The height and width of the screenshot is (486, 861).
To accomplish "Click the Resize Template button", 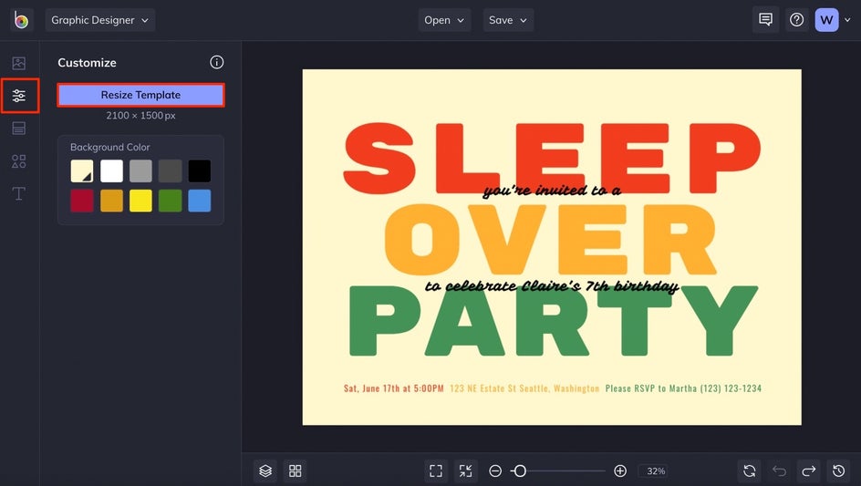I will 140,95.
